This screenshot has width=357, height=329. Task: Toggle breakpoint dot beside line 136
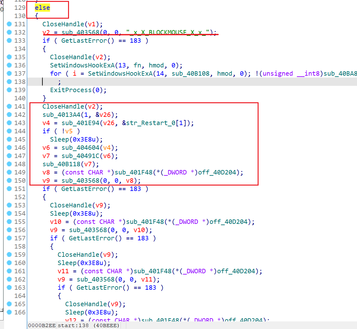[x=9, y=65]
